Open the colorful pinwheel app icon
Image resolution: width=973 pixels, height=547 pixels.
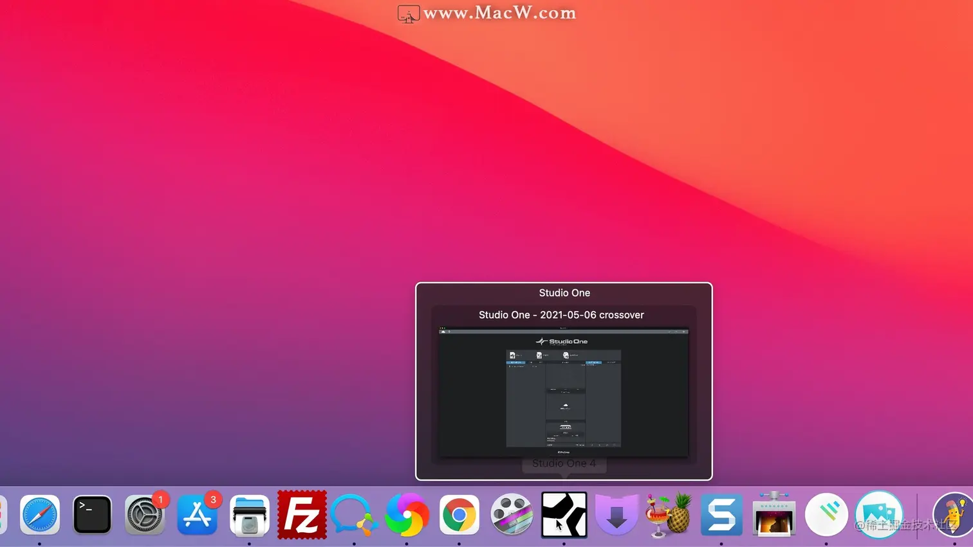pyautogui.click(x=407, y=515)
